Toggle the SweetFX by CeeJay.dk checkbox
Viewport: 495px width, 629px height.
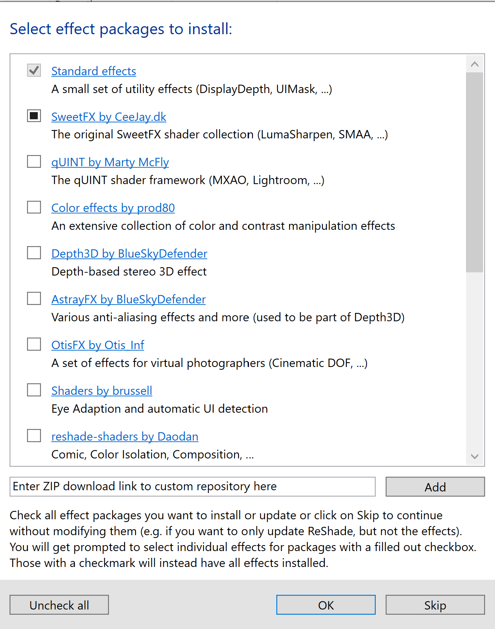coord(34,116)
